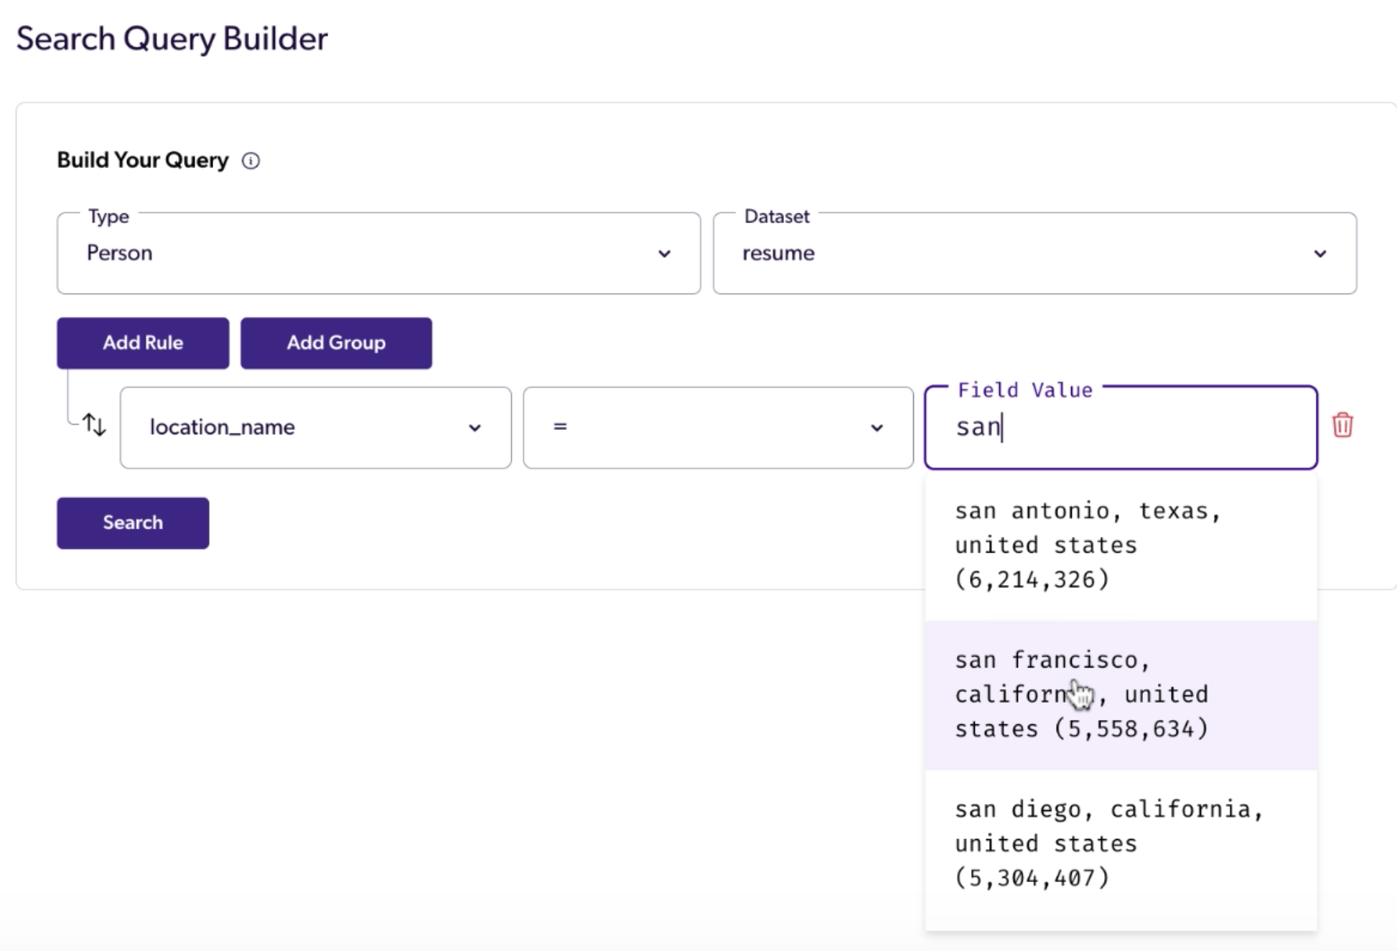Screen dimensions: 1397x951
Task: Expand the location_name field selector
Action: [314, 428]
